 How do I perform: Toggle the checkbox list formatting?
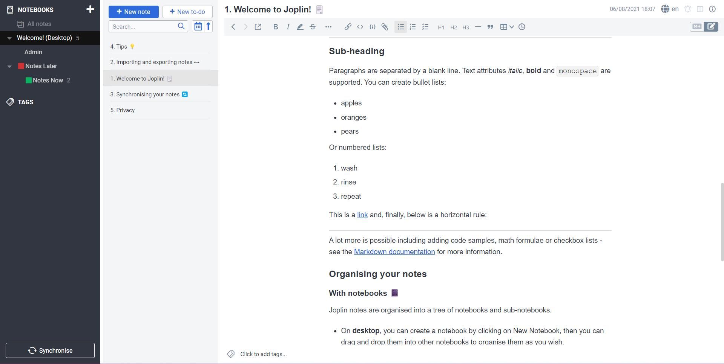(425, 27)
